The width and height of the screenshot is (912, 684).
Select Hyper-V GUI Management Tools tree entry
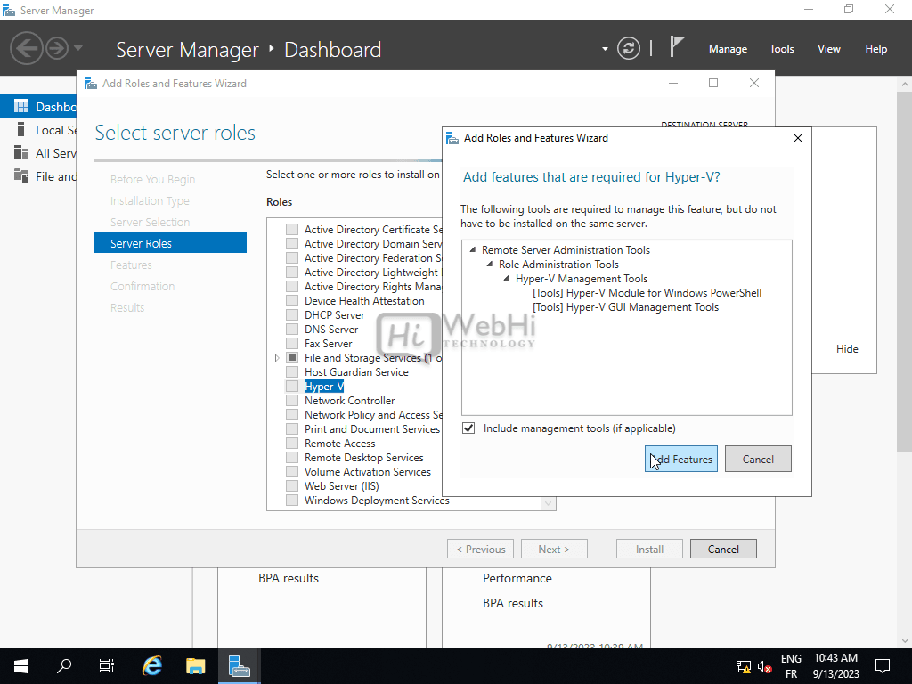point(625,307)
